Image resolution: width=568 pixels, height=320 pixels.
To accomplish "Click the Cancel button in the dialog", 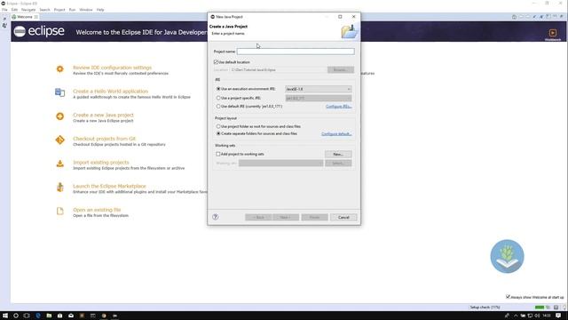I will [343, 217].
